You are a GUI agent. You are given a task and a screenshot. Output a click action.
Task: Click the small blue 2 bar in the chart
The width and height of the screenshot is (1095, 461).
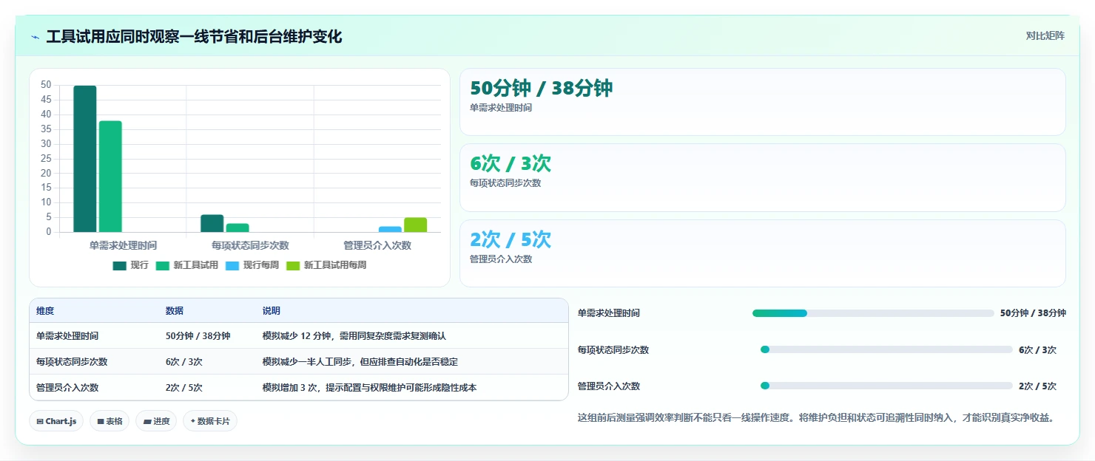tap(390, 229)
